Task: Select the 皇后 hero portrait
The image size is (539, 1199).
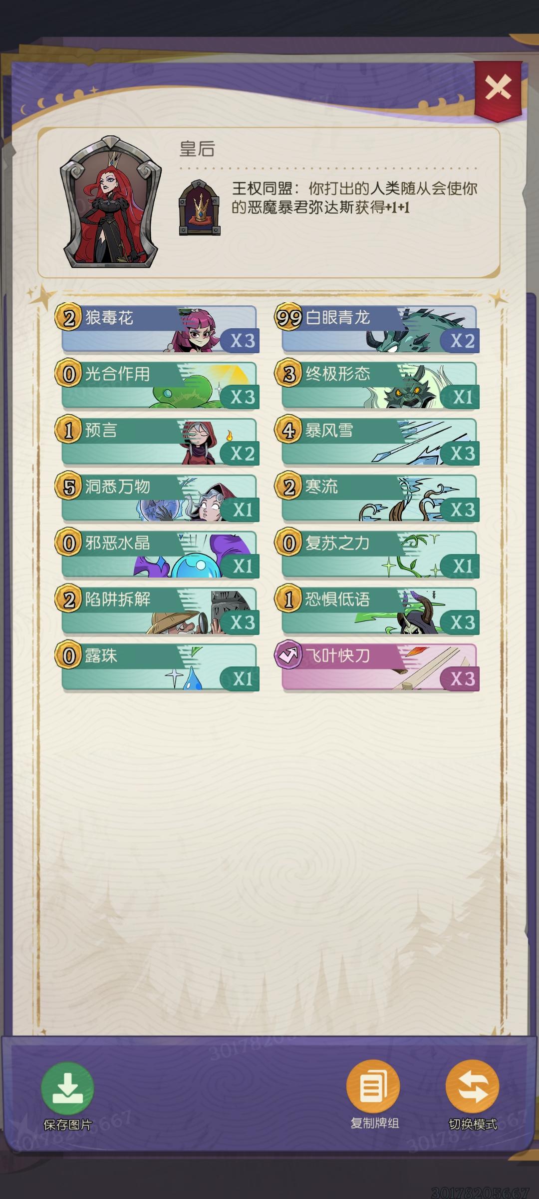Action: pos(107,207)
